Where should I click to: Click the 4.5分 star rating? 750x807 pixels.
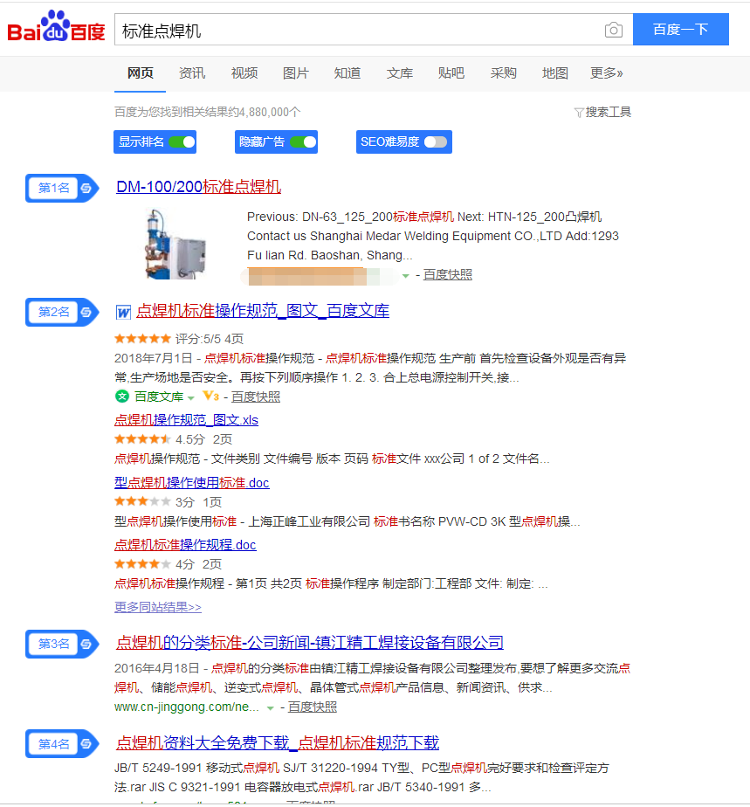pos(142,439)
